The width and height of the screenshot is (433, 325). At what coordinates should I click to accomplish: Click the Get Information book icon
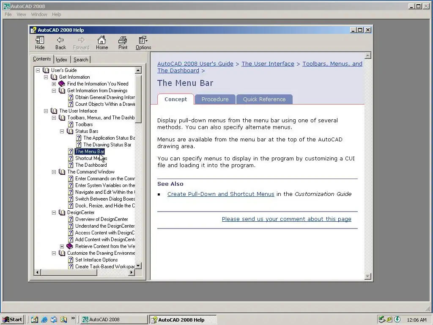pyautogui.click(x=54, y=77)
